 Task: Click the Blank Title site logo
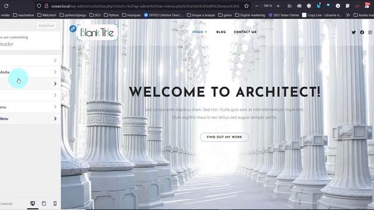(x=97, y=32)
